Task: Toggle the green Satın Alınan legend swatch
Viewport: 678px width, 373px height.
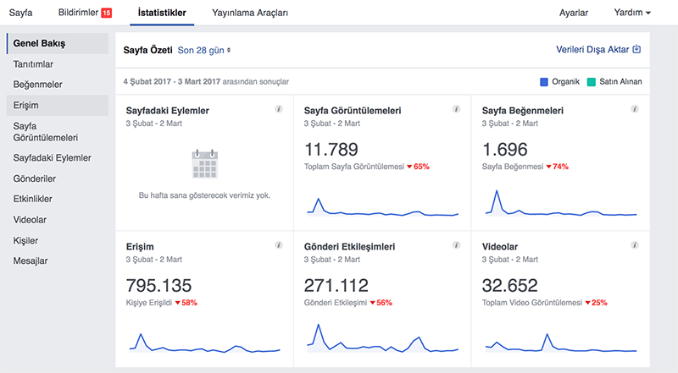Action: pos(591,82)
